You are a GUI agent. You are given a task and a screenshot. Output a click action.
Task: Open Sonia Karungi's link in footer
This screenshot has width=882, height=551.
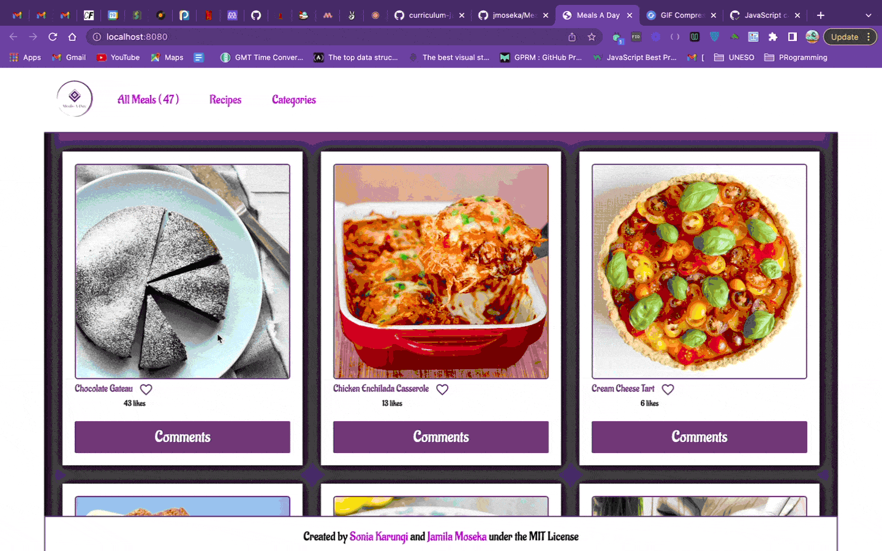coord(379,536)
